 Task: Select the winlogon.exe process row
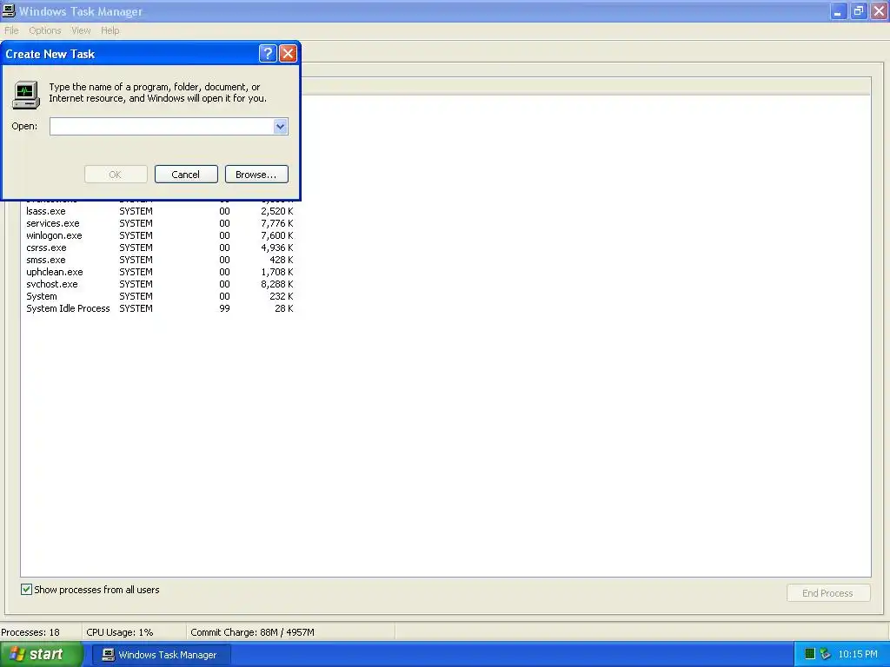160,235
